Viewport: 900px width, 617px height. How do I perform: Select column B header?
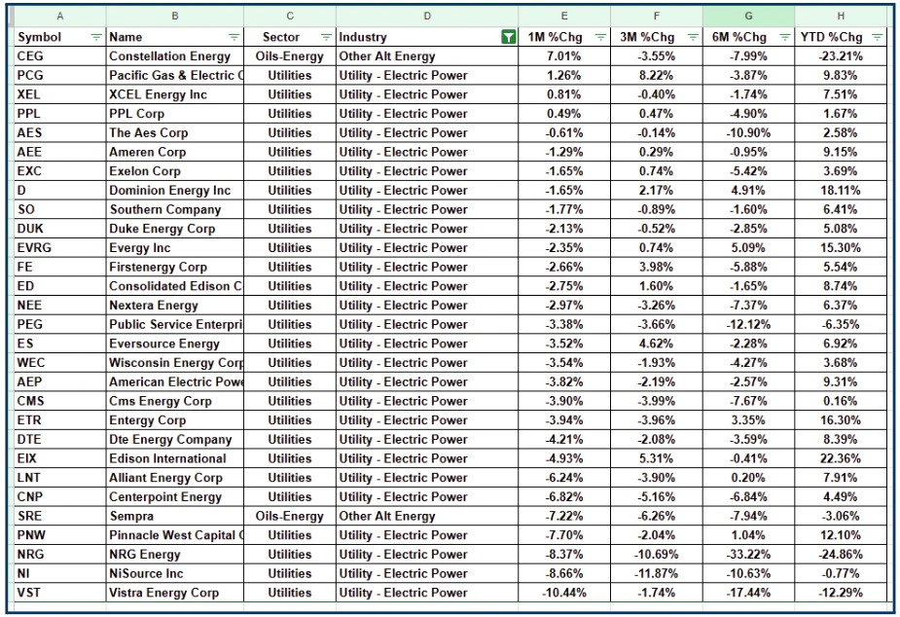175,17
